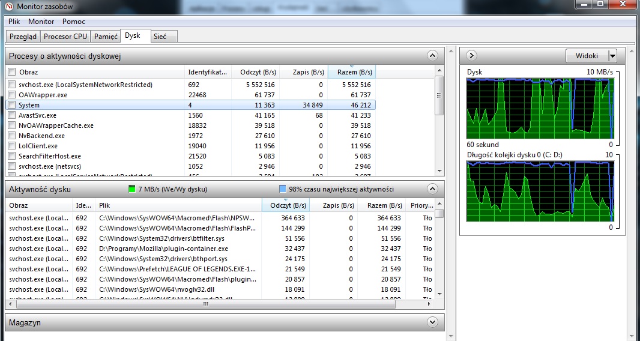Viewport: 640px width, 341px height.
Task: Tick the select-all checkbox beside Obraz header
Action: pos(12,72)
